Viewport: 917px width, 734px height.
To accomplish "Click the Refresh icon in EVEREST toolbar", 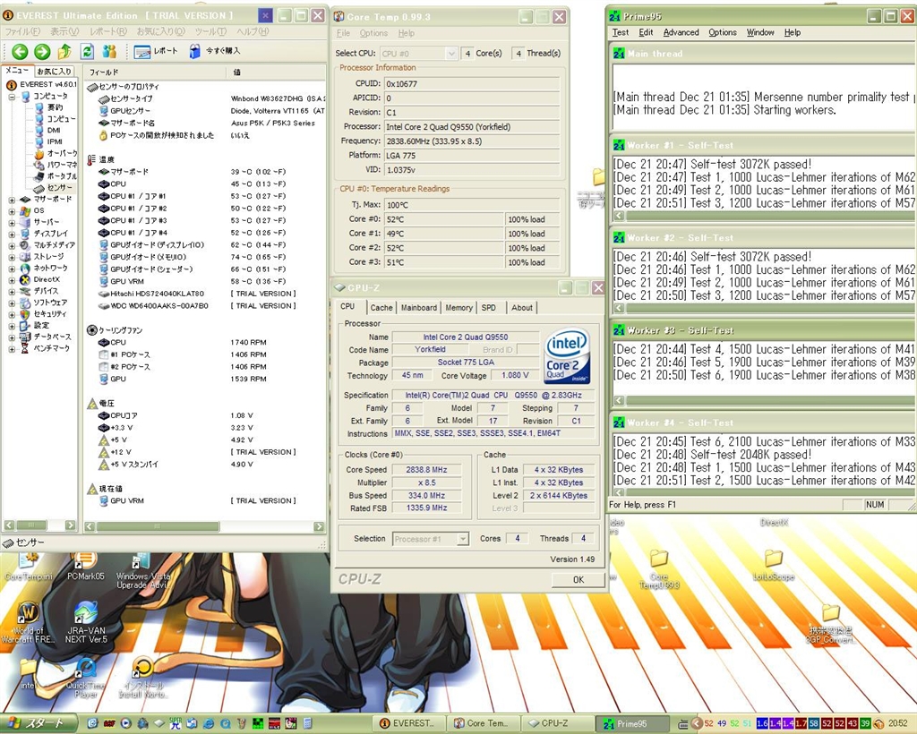I will (87, 52).
